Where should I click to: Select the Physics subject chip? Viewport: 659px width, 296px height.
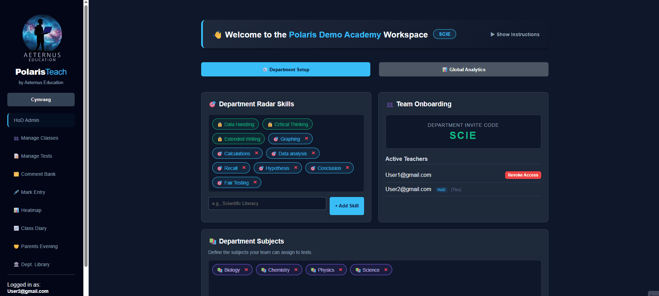coord(326,270)
